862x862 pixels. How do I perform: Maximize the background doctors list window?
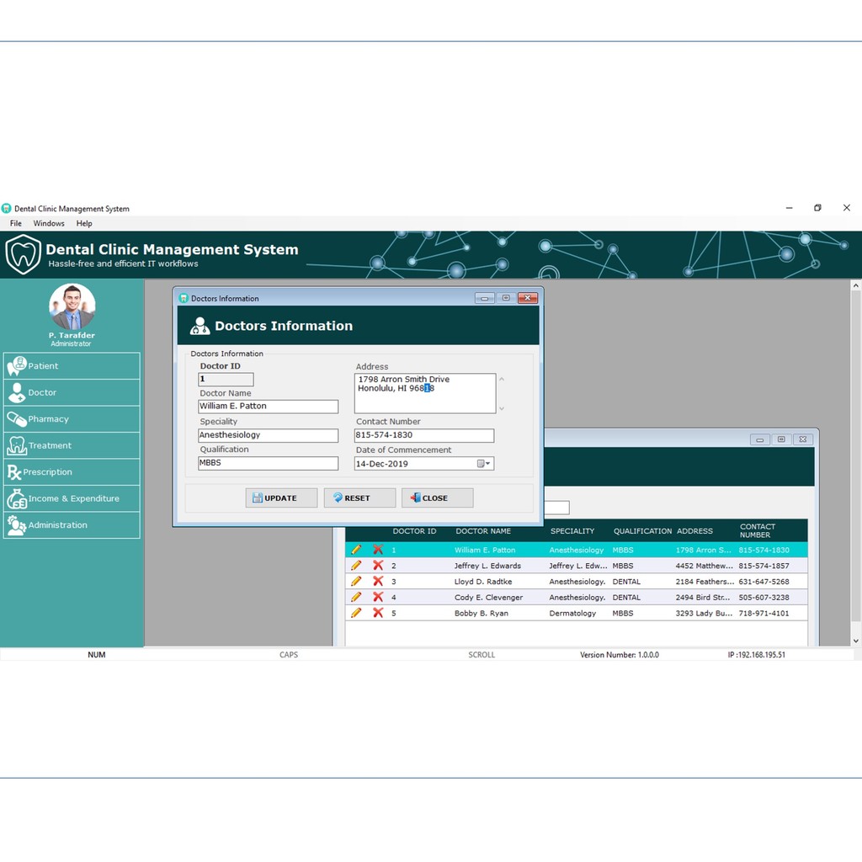click(781, 439)
